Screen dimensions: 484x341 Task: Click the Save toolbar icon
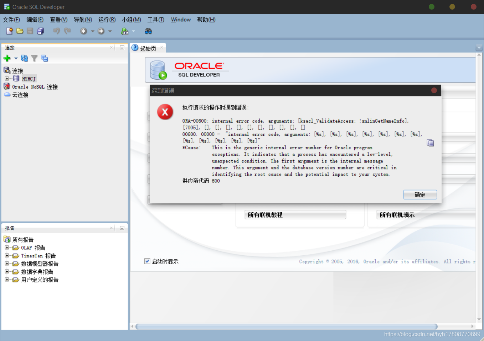pyautogui.click(x=30, y=31)
